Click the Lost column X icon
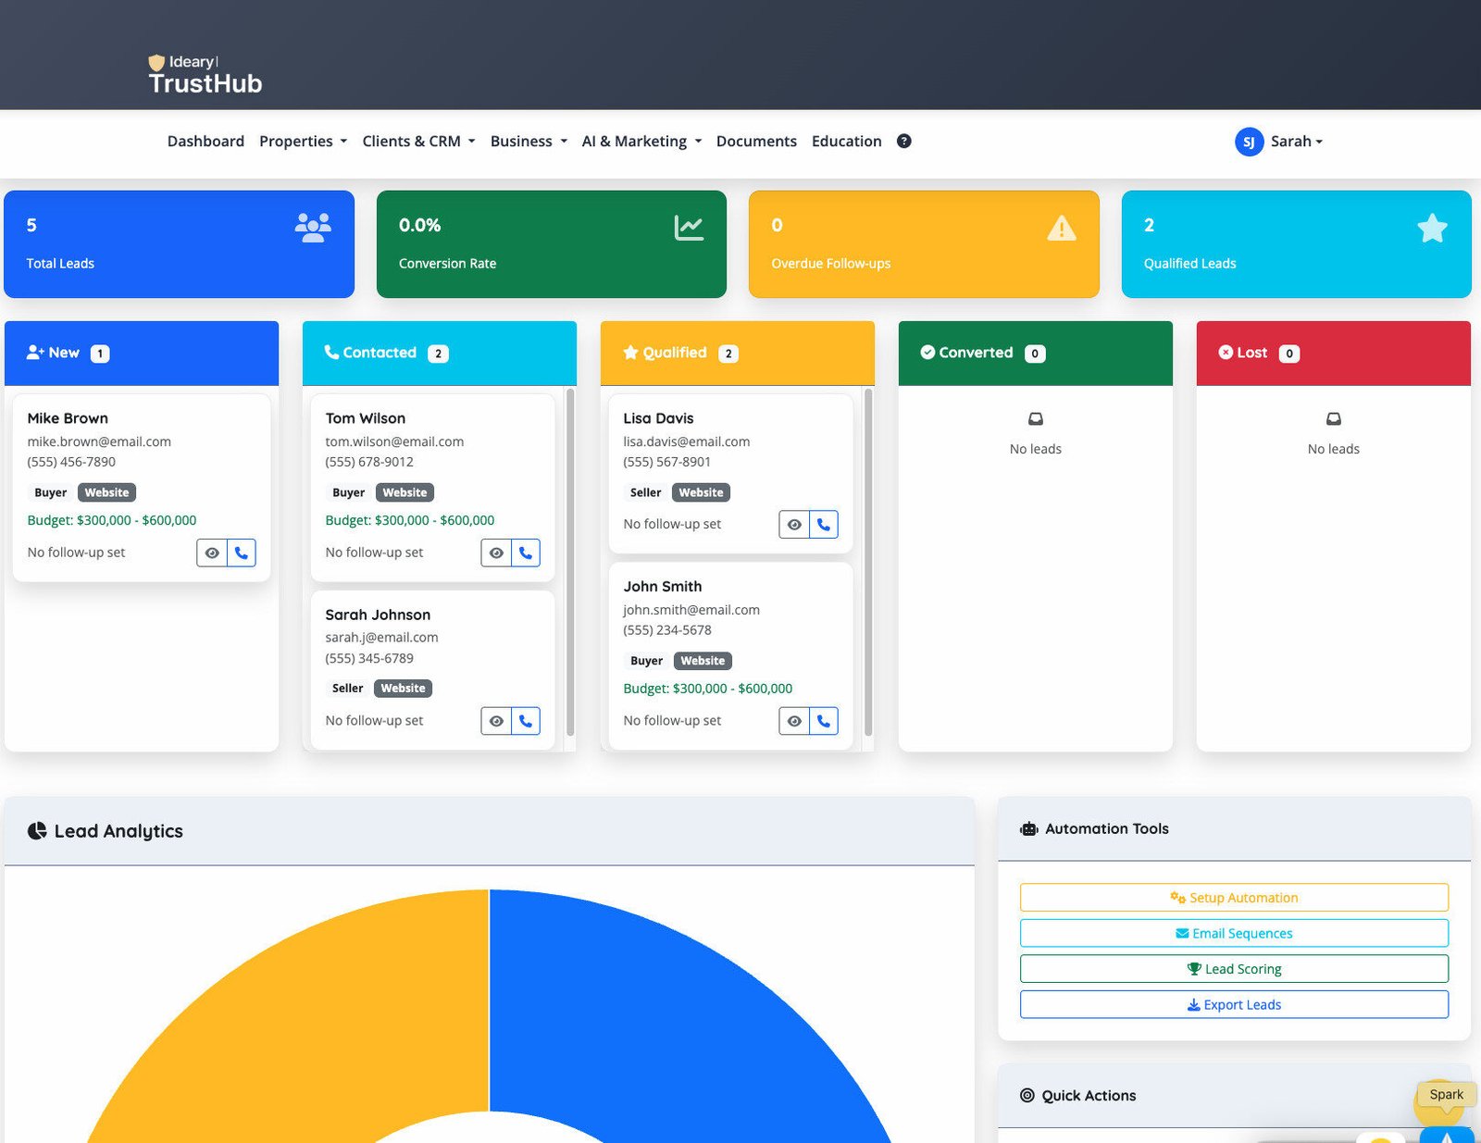The width and height of the screenshot is (1481, 1143). [x=1226, y=353]
